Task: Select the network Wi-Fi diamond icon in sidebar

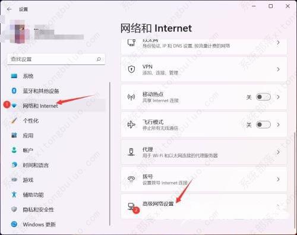Action: click(14, 106)
